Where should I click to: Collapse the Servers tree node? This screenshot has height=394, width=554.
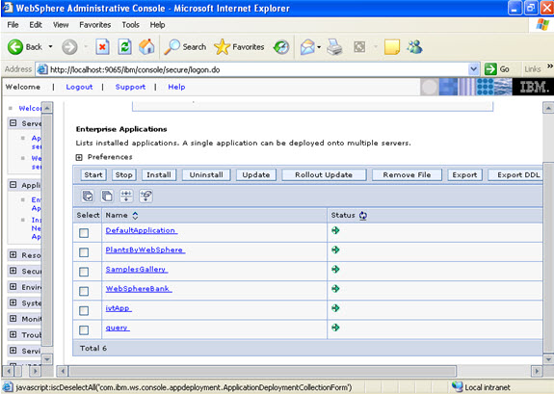pos(13,123)
